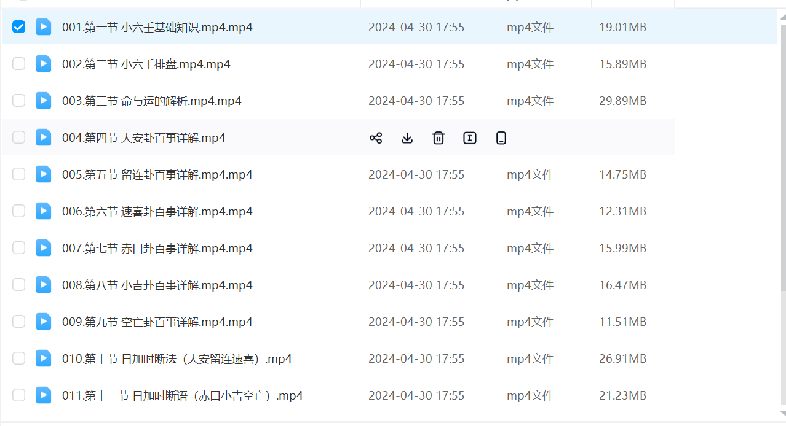
Task: Click the video file icon for 001.第一节
Action: point(44,27)
